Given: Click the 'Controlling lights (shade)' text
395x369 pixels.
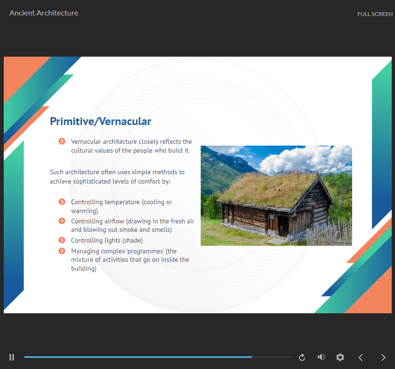Looking at the screenshot, I should point(107,240).
